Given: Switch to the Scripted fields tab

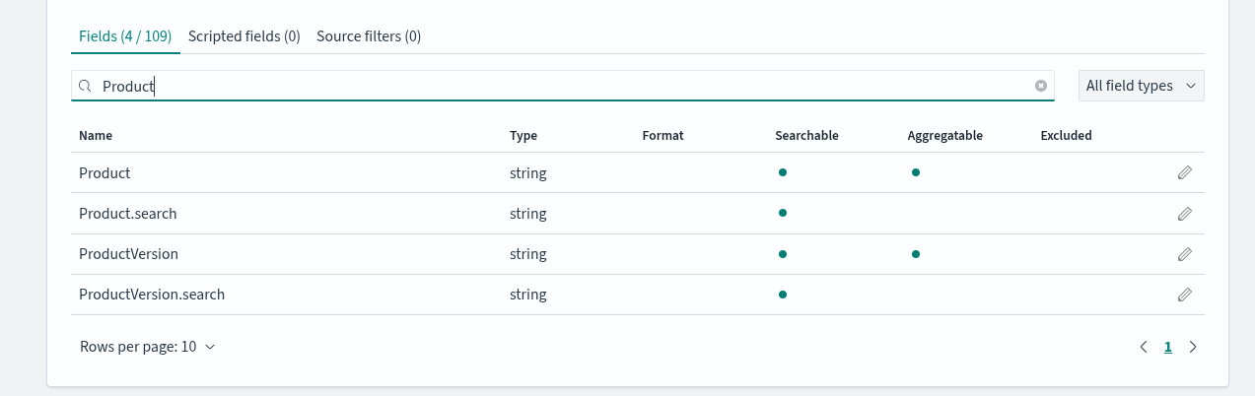Looking at the screenshot, I should tap(244, 36).
